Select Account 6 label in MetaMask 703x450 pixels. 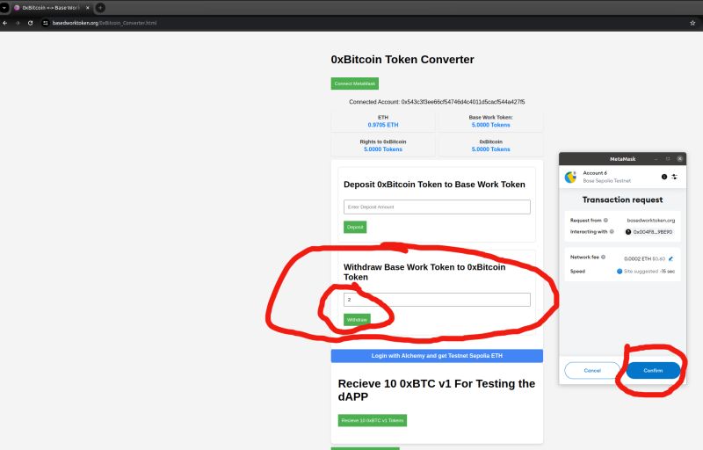[x=595, y=173]
